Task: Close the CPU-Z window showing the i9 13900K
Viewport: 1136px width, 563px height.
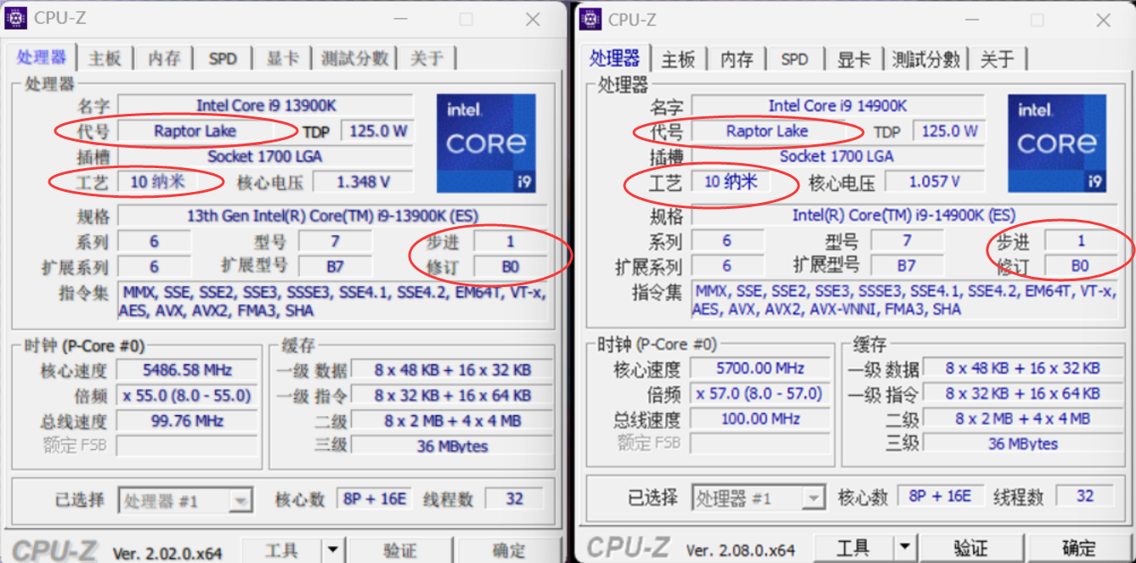Action: point(533,19)
